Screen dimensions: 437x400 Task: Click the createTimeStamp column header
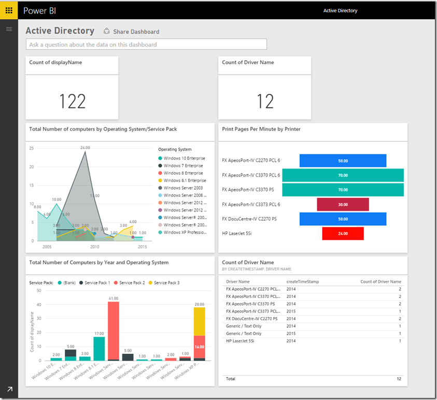302,282
